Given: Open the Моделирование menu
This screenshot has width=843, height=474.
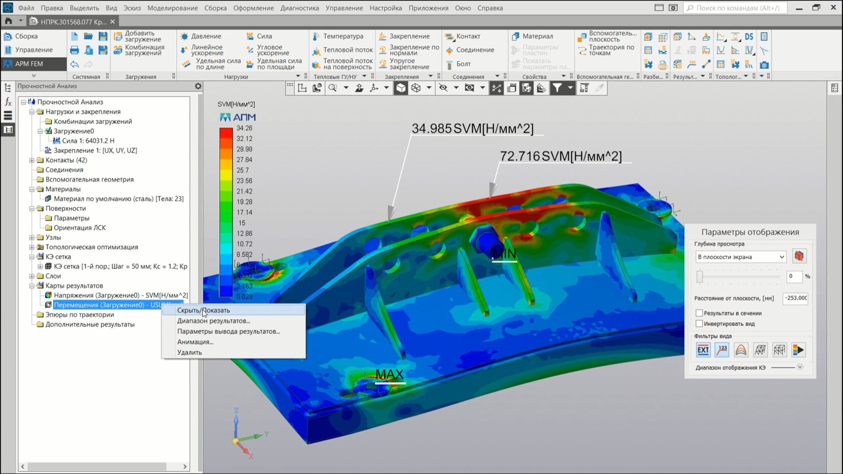Looking at the screenshot, I should pyautogui.click(x=173, y=8).
